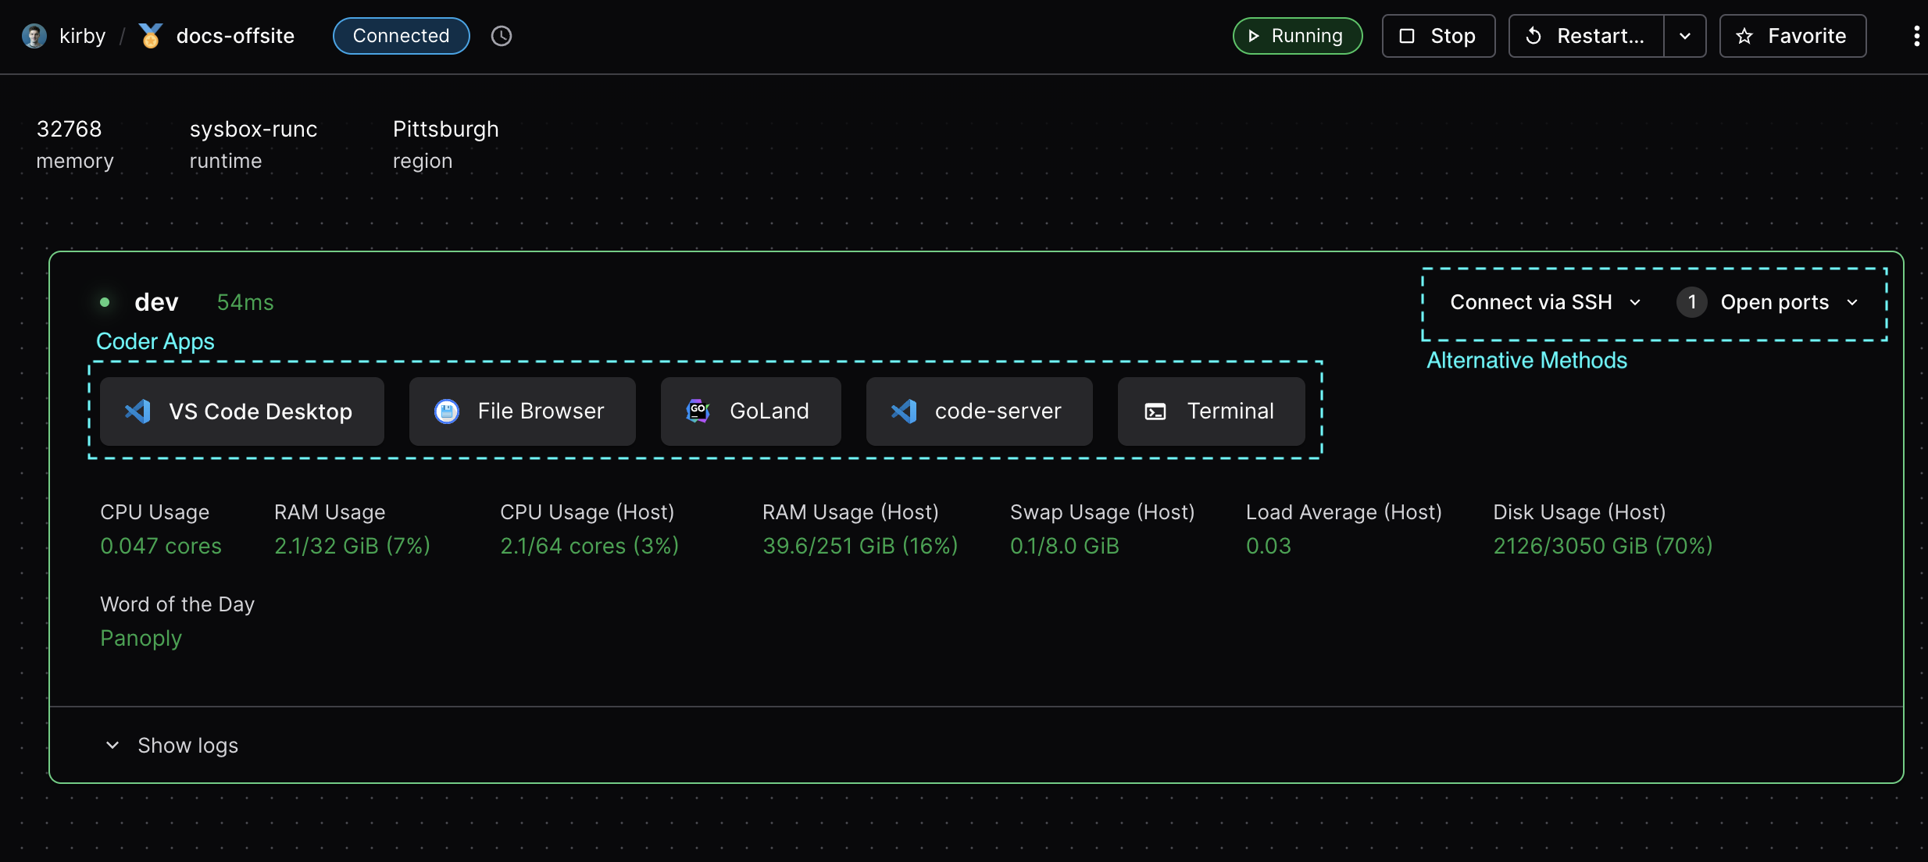This screenshot has width=1928, height=862.
Task: Click the Stop workspace button
Action: pyautogui.click(x=1438, y=36)
